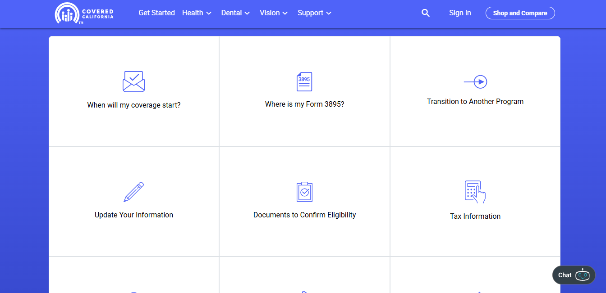Viewport: 606px width, 293px height.
Task: Open search with the magnifying glass icon
Action: click(x=425, y=13)
